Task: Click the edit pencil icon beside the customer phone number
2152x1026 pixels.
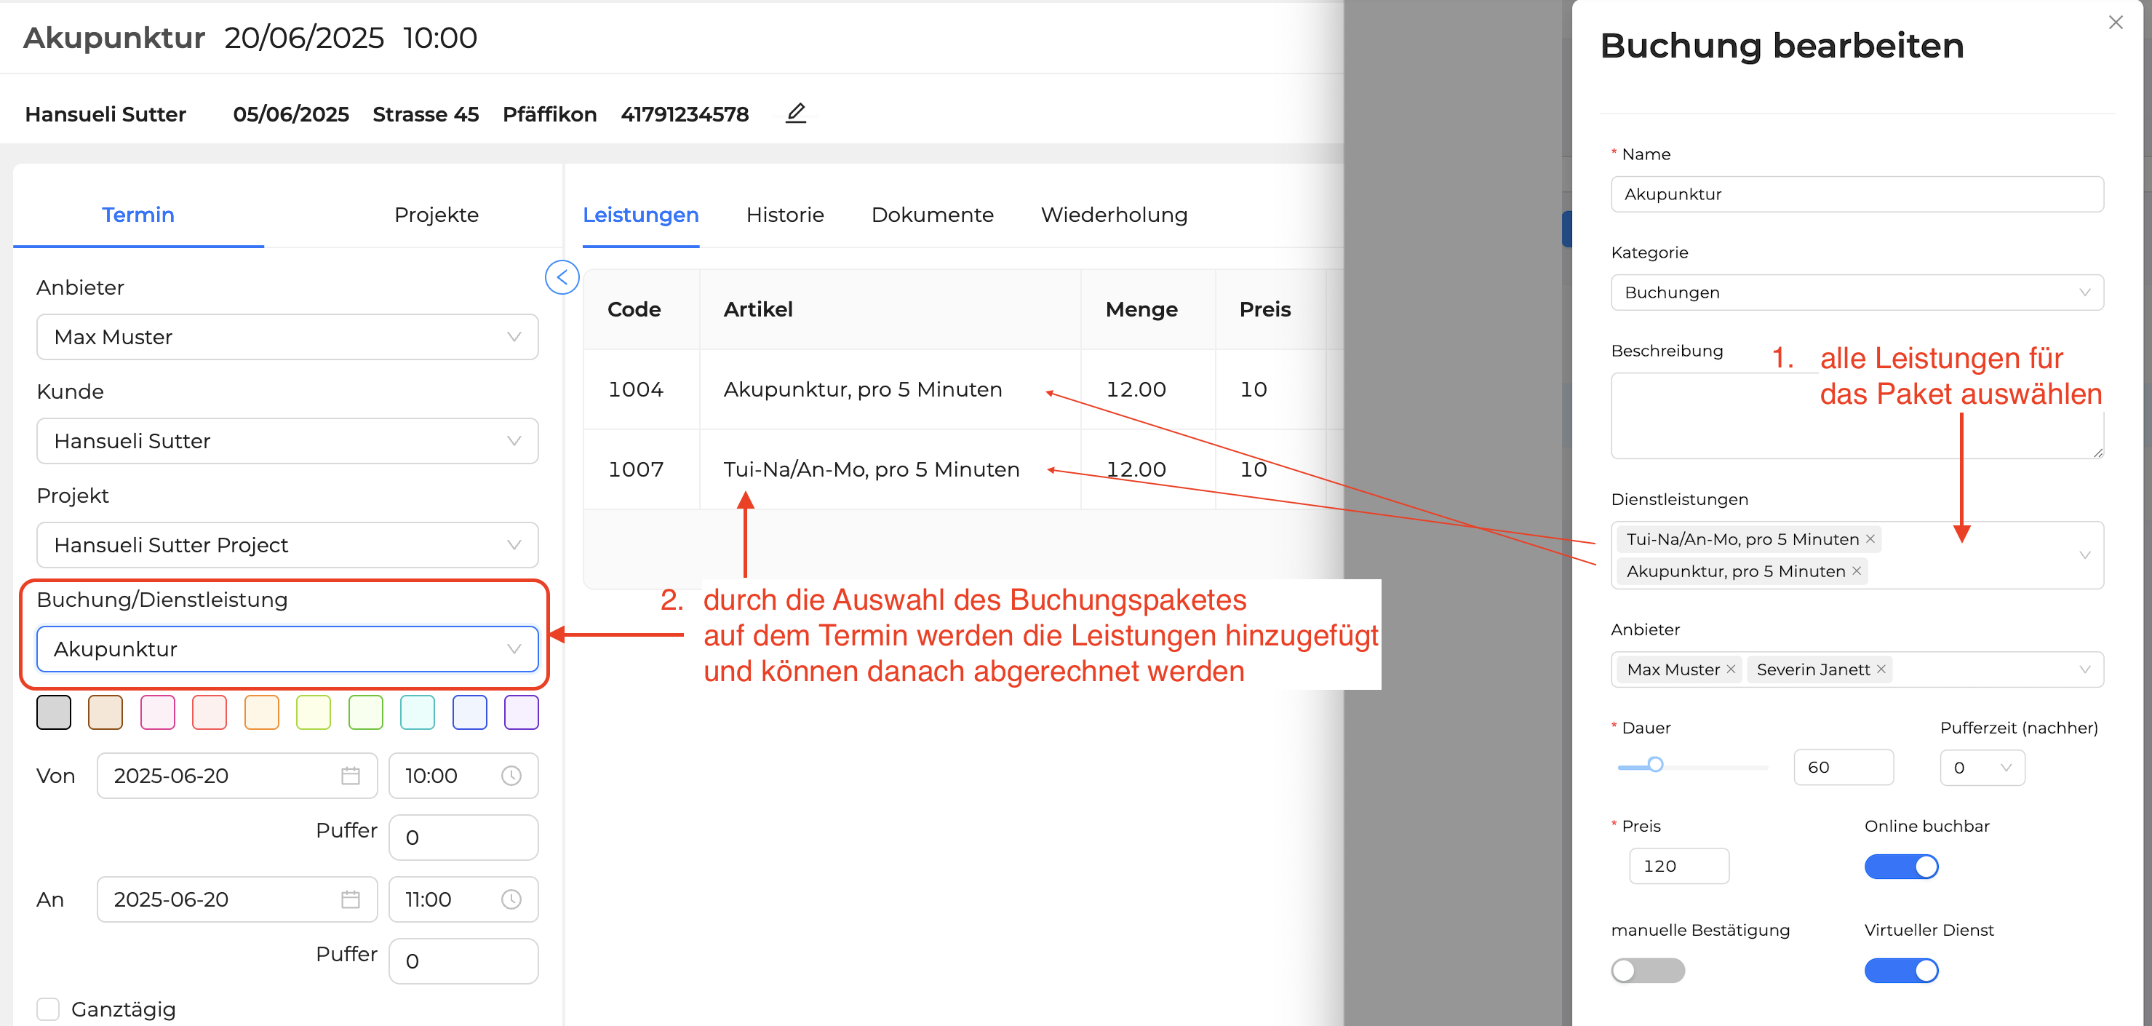Action: (x=795, y=113)
